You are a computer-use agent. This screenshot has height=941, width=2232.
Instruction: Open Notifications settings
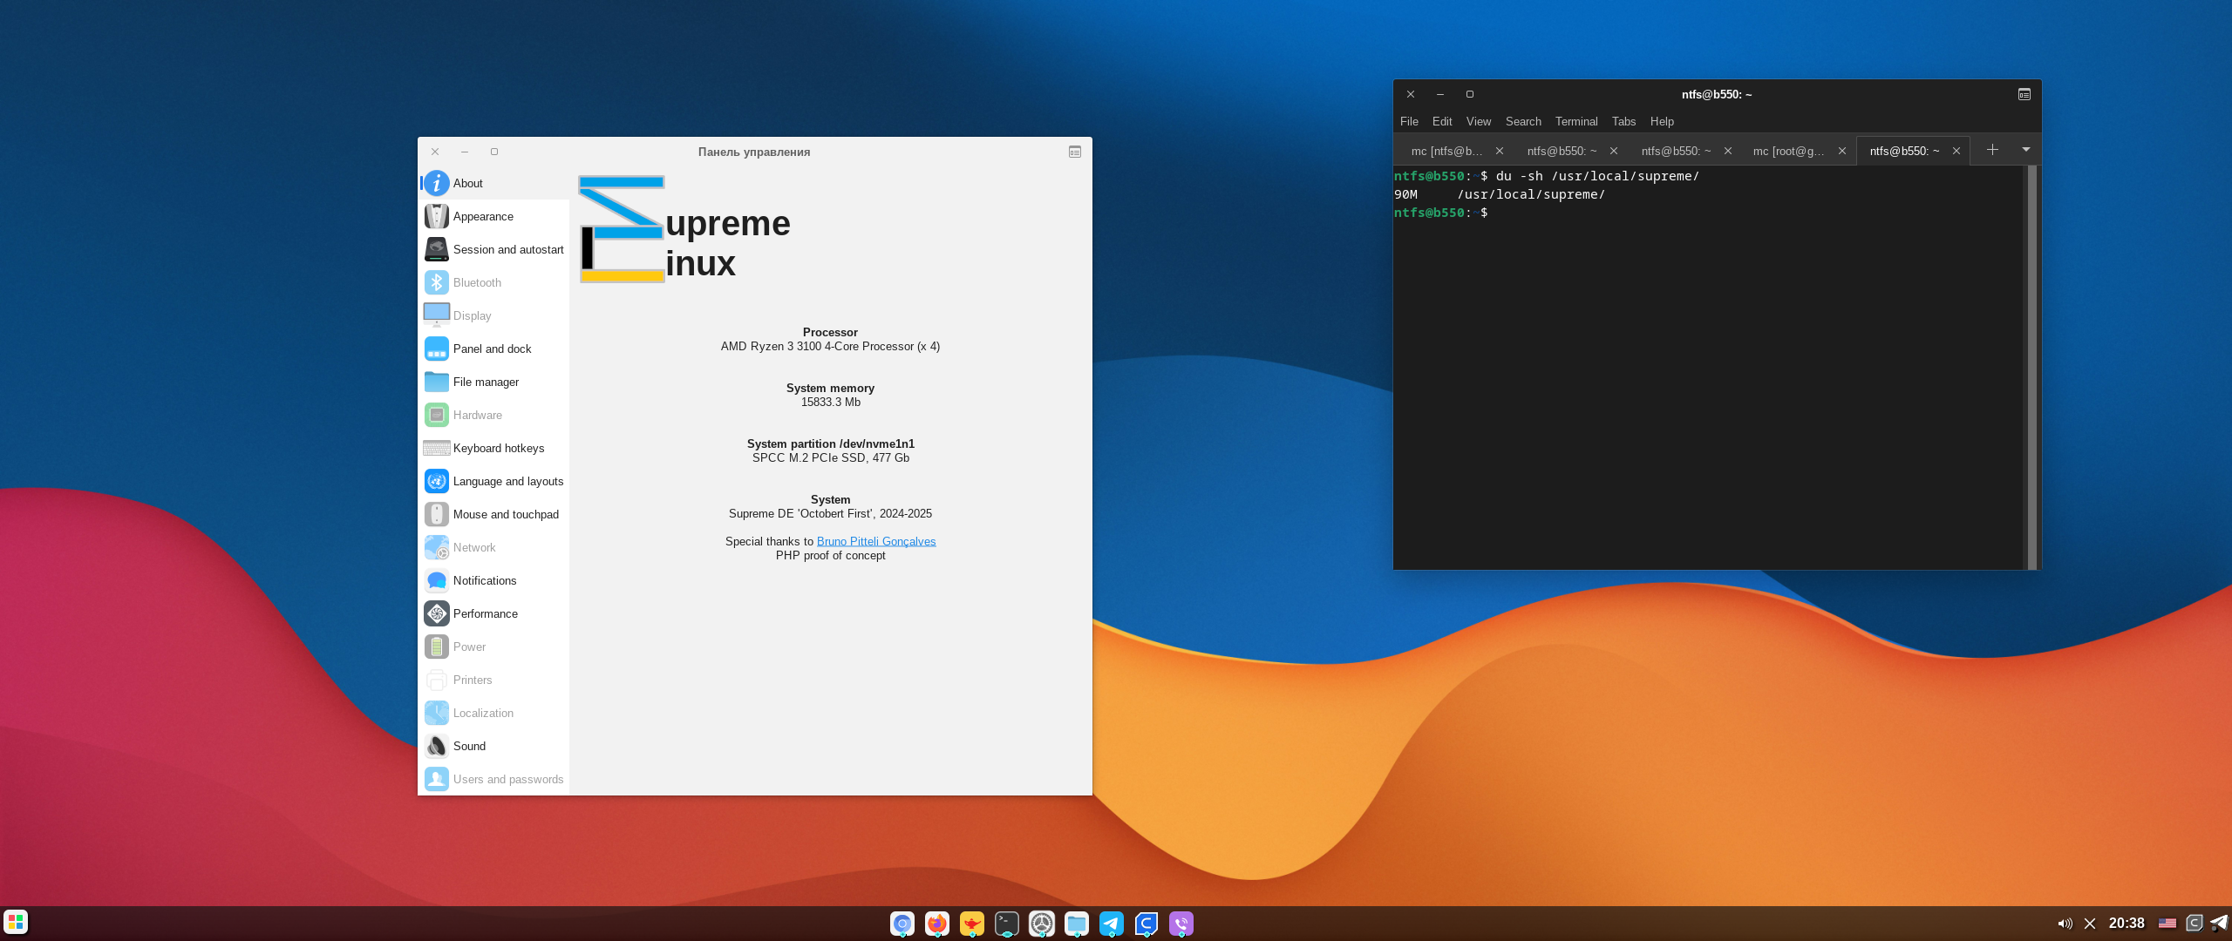tap(484, 580)
